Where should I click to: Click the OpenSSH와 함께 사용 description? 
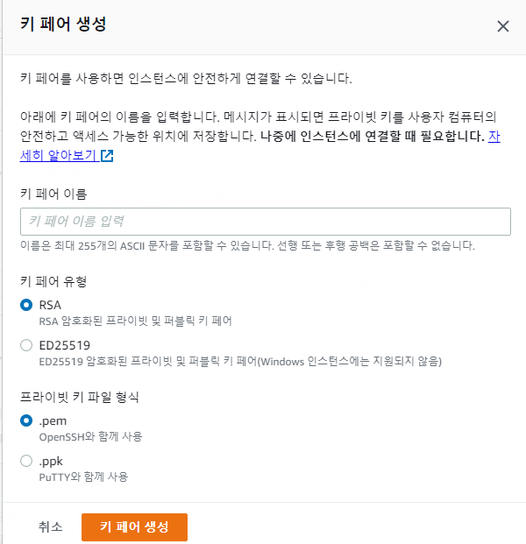point(90,436)
